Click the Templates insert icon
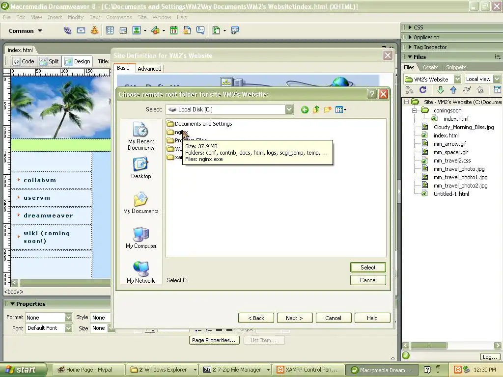The width and height of the screenshot is (503, 377). tap(216, 30)
